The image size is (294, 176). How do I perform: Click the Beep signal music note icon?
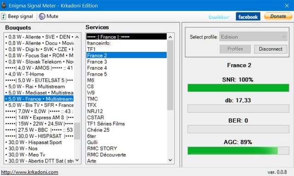4,16
